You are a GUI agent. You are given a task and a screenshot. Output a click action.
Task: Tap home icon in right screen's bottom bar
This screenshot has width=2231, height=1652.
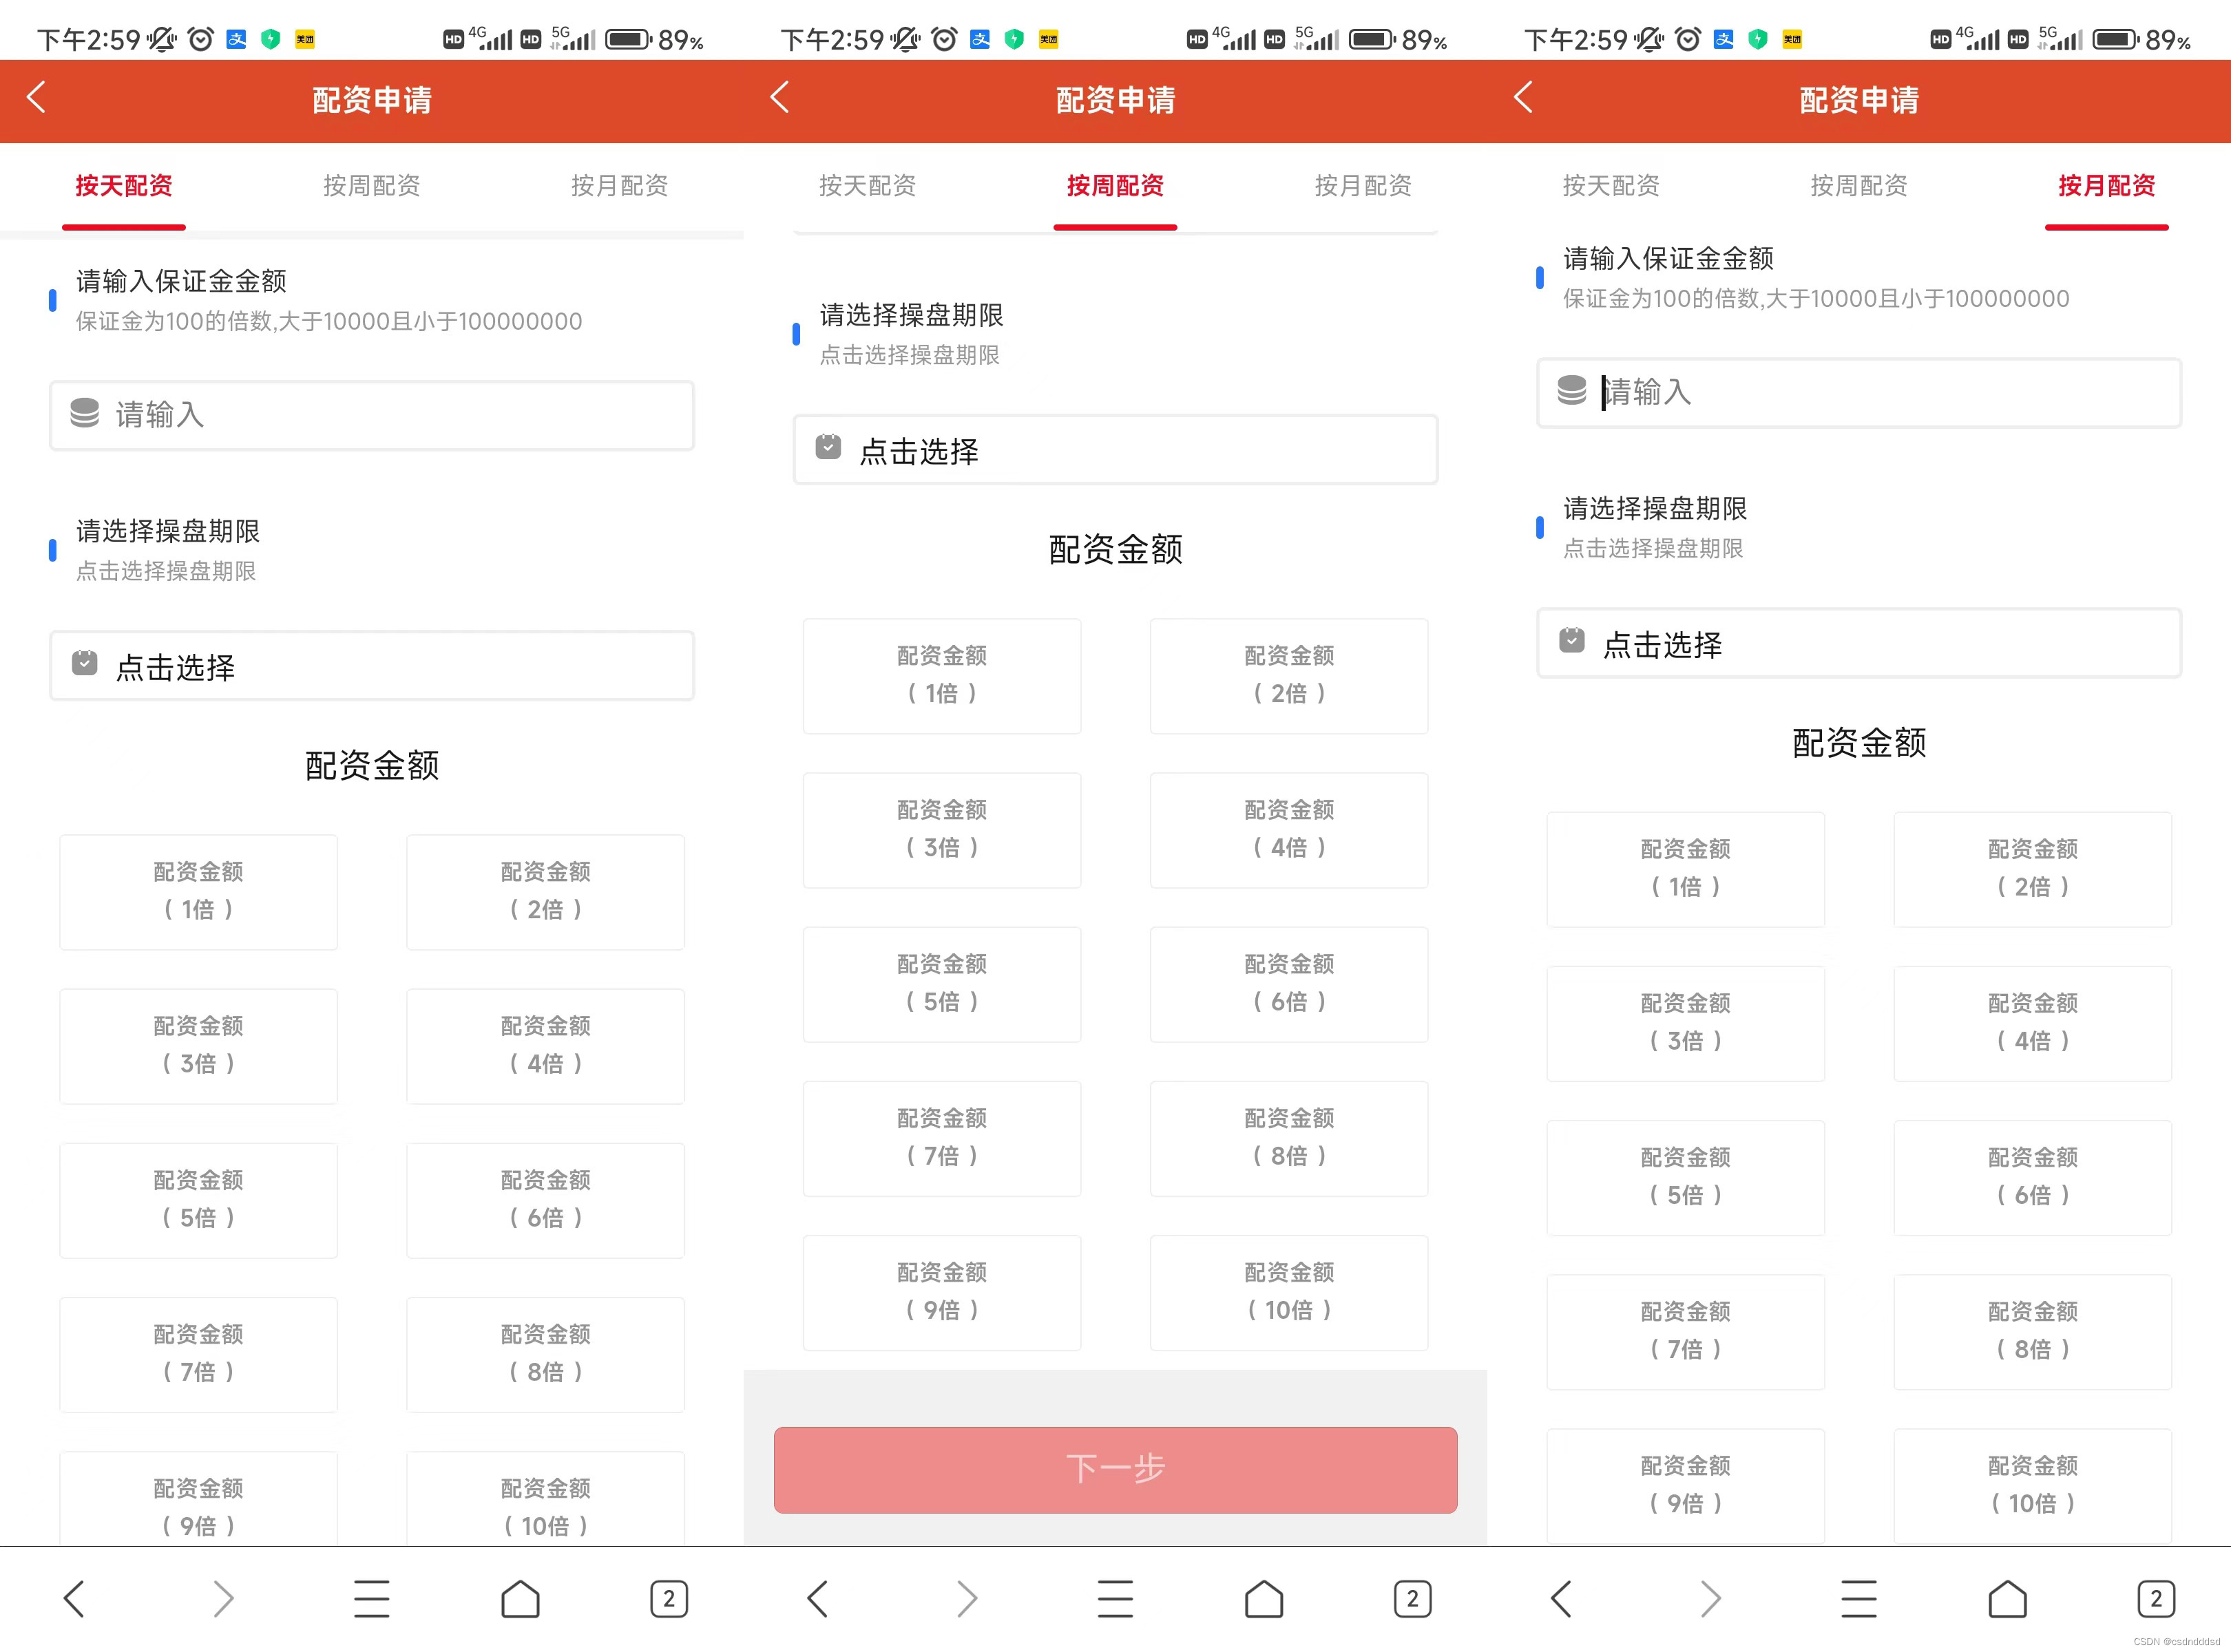click(x=2008, y=1598)
